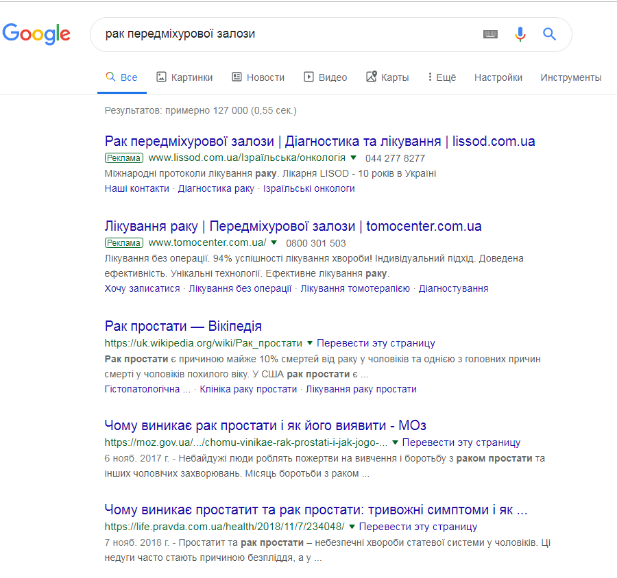Expand the arrow next to the uk.wikipedia.org URL
Image resolution: width=617 pixels, height=578 pixels.
click(x=310, y=343)
